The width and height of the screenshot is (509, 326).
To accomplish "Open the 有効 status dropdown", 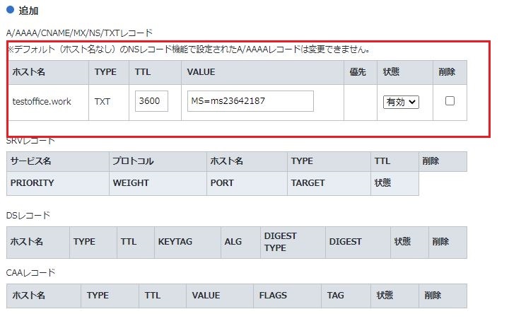I will [401, 102].
